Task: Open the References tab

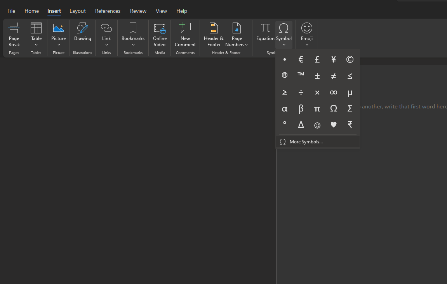Action: (108, 11)
